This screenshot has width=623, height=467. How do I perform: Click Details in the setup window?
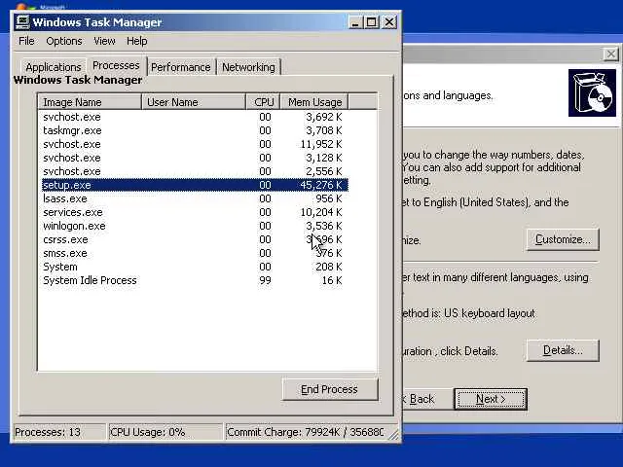click(563, 350)
